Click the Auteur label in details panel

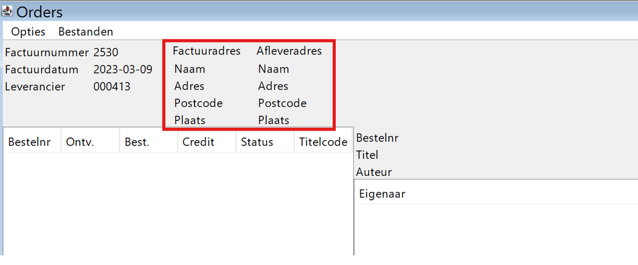coord(373,172)
